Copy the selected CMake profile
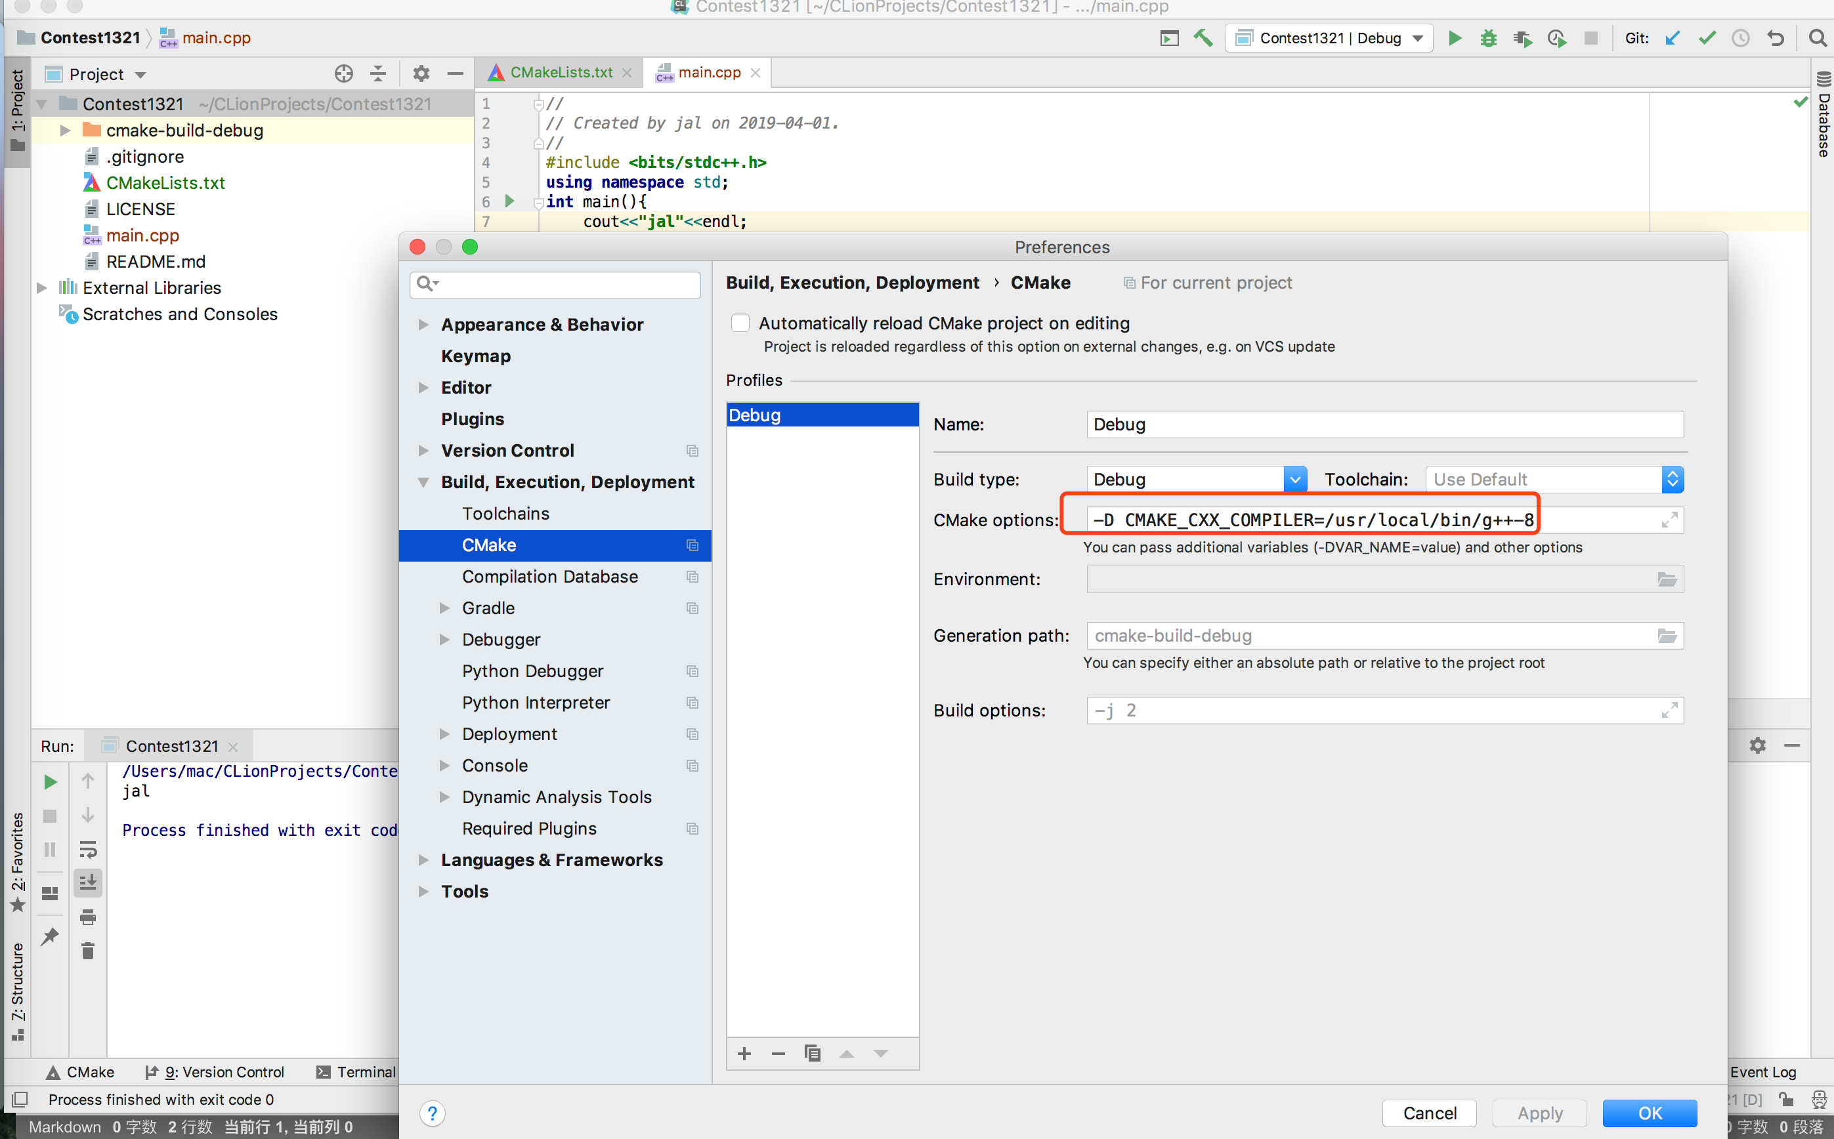 point(811,1053)
